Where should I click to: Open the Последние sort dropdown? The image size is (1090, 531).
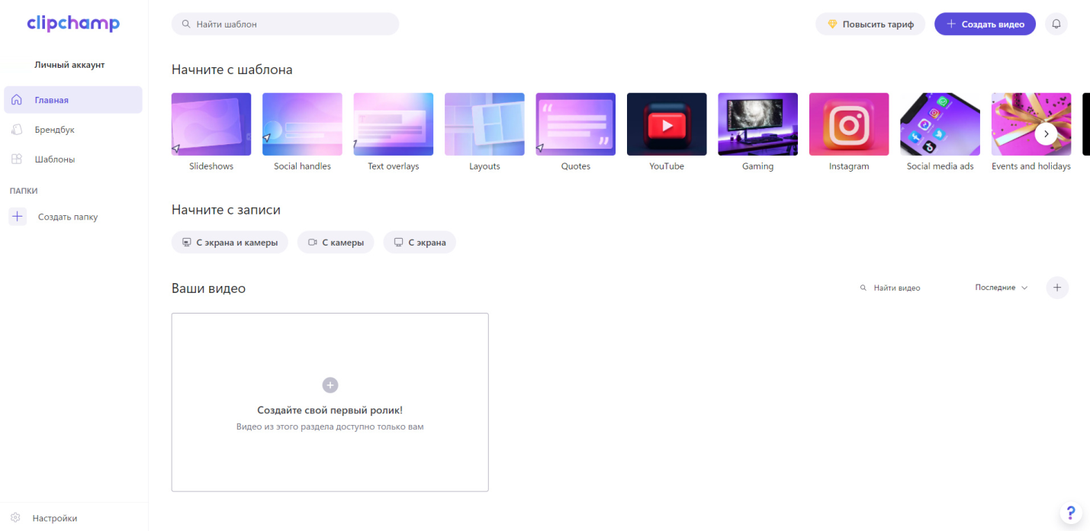pyautogui.click(x=1002, y=288)
